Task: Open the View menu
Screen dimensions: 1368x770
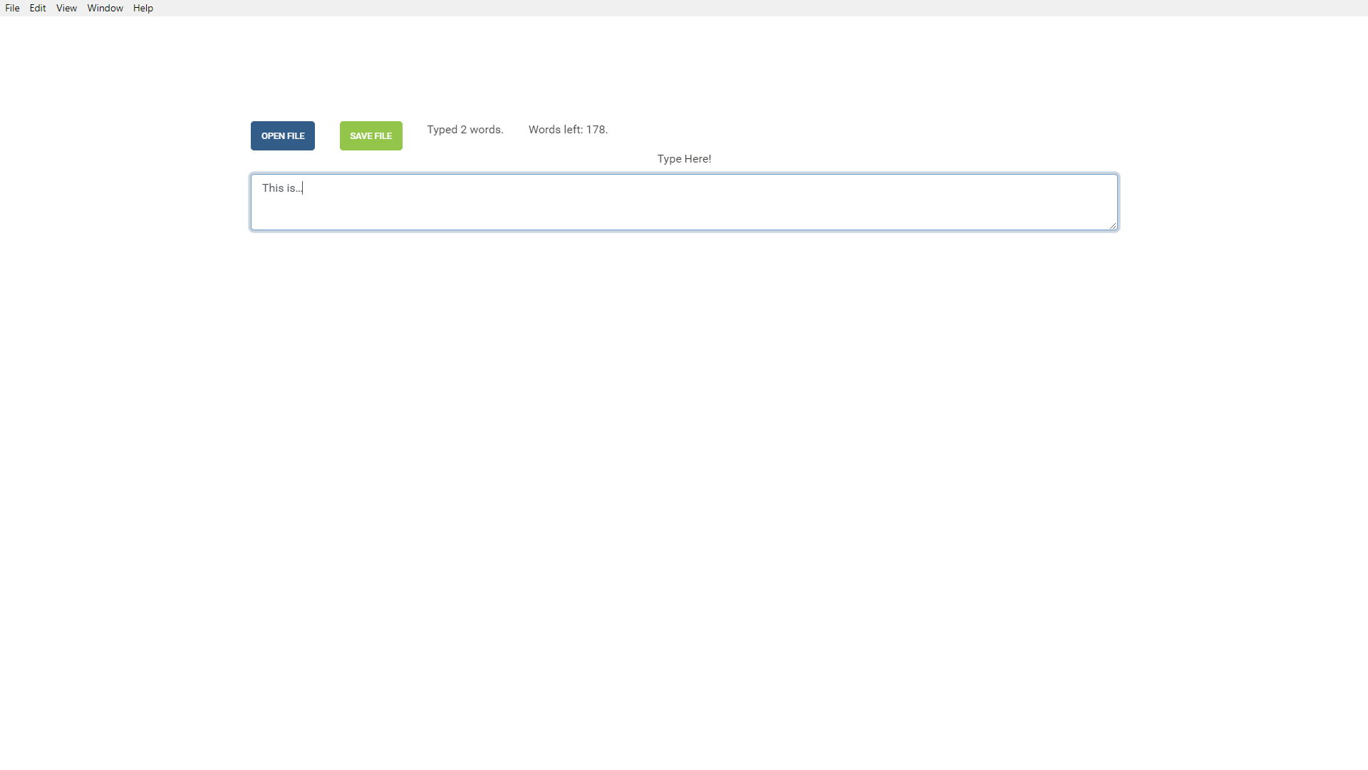Action: 66,8
